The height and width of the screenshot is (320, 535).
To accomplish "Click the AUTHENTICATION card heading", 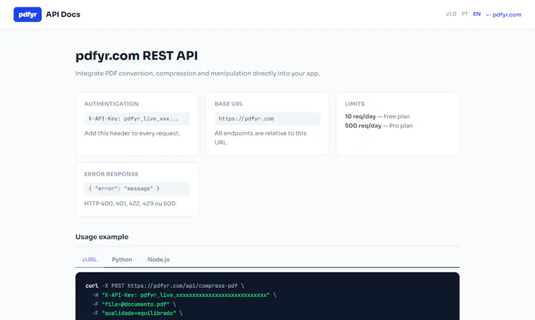I will coord(111,104).
